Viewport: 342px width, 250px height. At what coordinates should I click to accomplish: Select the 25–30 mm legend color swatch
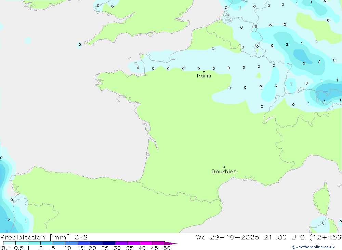[109, 243]
